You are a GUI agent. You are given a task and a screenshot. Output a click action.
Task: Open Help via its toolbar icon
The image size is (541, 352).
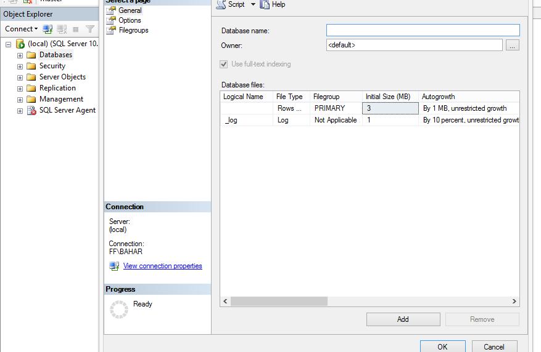click(x=265, y=4)
